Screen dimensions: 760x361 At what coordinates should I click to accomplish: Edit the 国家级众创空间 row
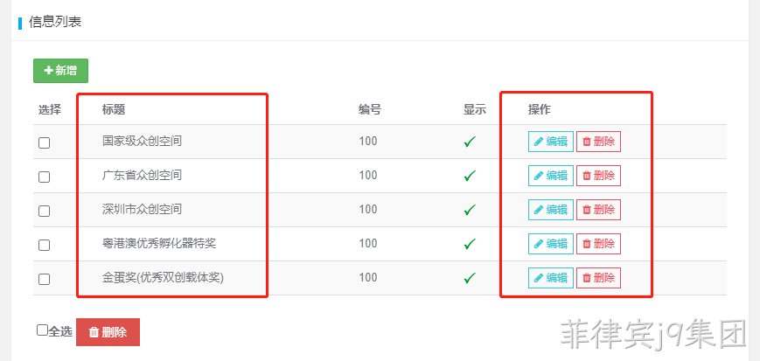[551, 142]
